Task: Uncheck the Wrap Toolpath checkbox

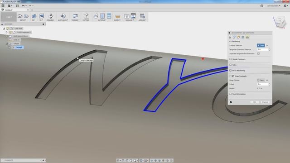Action: 233,76
